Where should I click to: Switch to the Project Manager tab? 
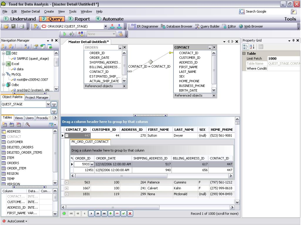[37, 97]
